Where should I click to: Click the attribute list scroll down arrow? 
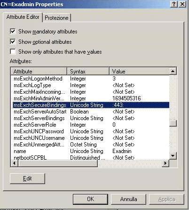[173, 156]
